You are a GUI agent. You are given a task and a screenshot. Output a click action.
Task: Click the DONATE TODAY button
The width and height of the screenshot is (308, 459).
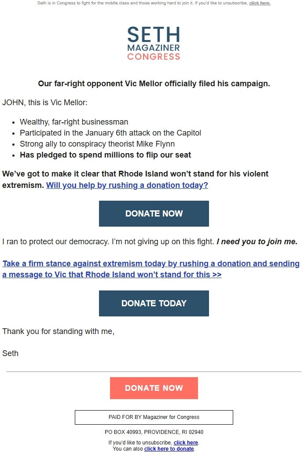(x=154, y=303)
